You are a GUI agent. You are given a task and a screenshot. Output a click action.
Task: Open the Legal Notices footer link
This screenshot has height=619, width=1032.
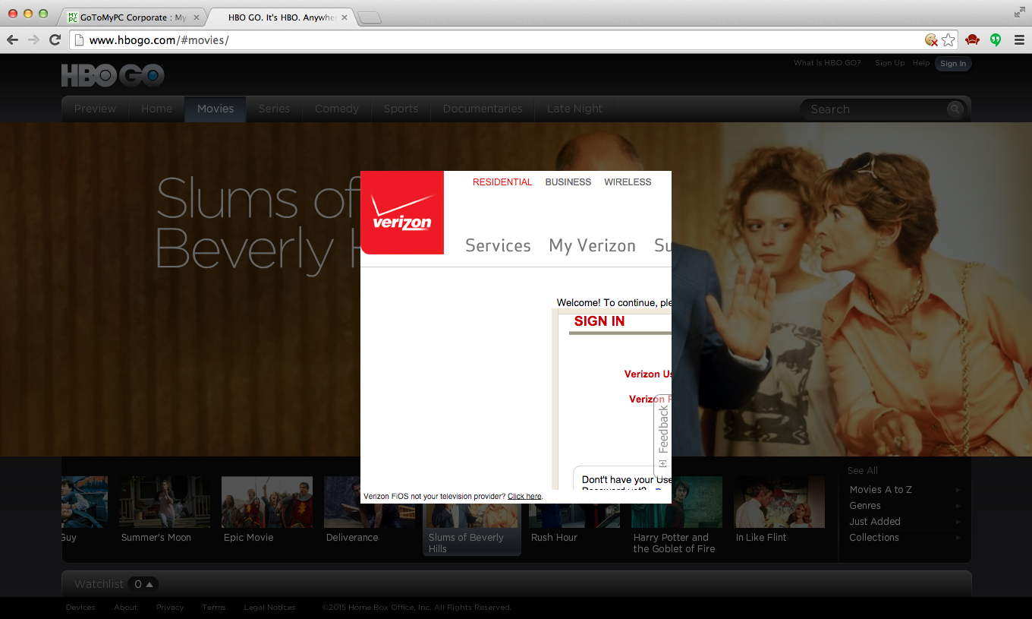click(x=269, y=608)
